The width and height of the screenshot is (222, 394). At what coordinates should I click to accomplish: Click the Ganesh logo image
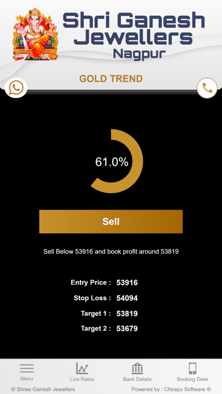pyautogui.click(x=35, y=34)
